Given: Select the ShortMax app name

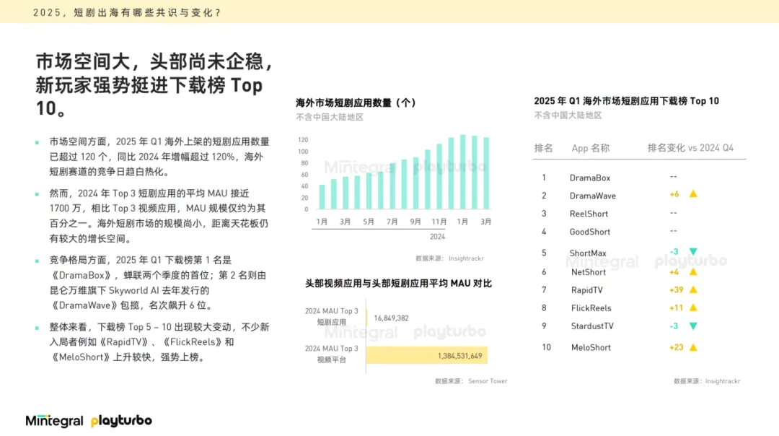Looking at the screenshot, I should [x=588, y=253].
